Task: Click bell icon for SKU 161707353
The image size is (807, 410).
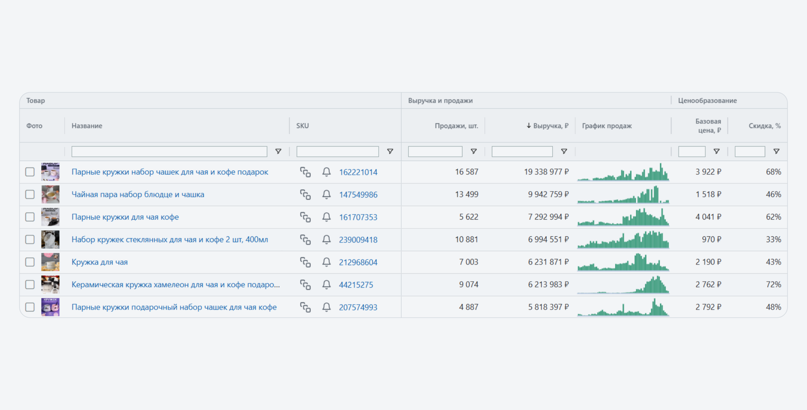Action: 326,217
